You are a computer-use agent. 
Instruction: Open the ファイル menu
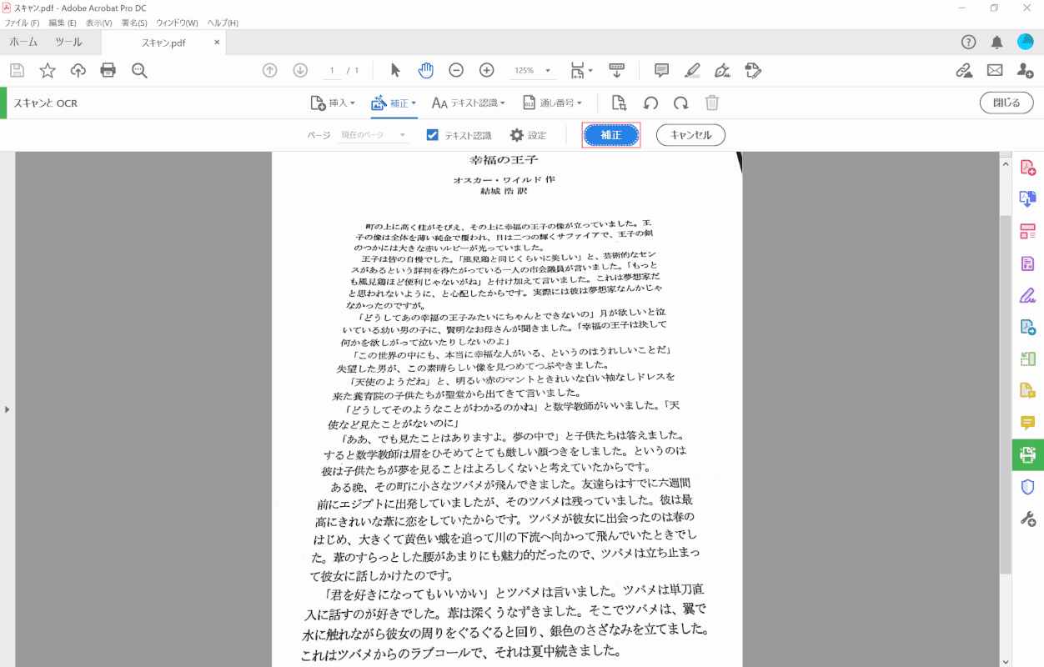[x=22, y=23]
